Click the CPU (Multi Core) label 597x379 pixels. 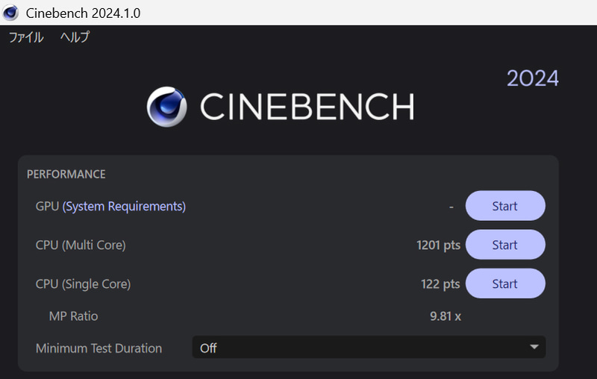tap(81, 245)
